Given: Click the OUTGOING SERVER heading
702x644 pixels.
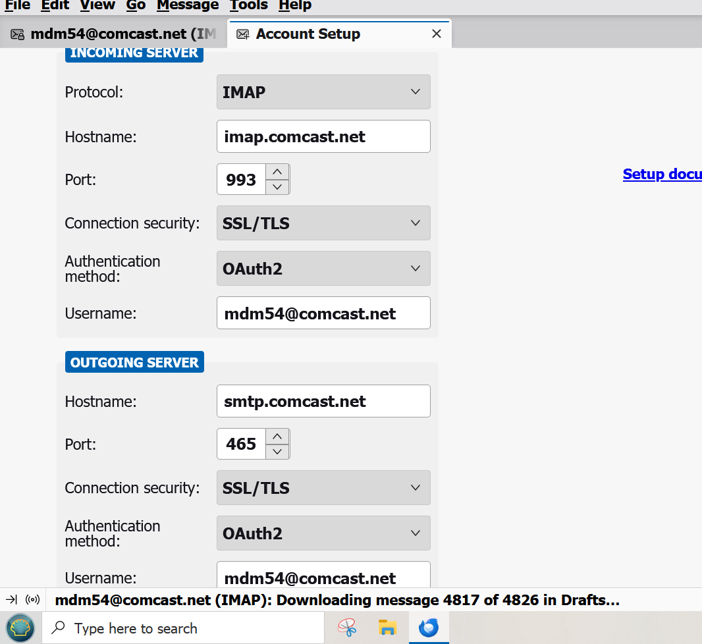Looking at the screenshot, I should coord(134,362).
